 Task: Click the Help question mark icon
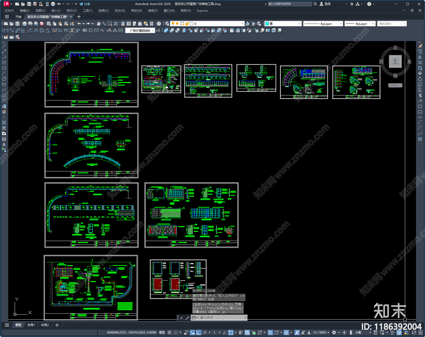pos(159,24)
